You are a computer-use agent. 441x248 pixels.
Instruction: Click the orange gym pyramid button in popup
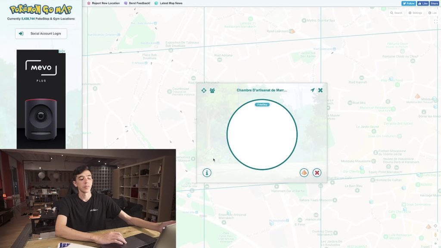[304, 173]
